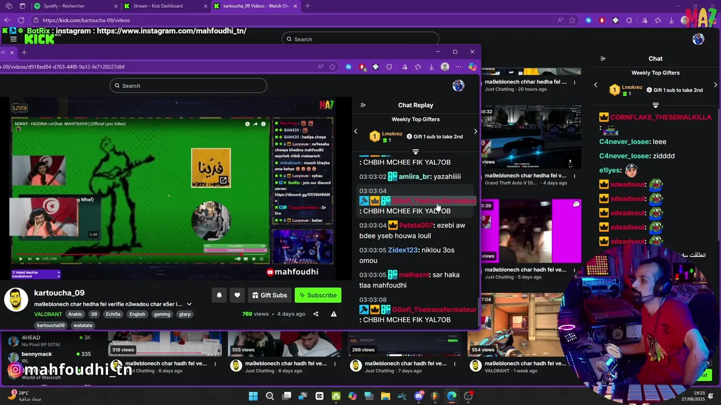This screenshot has width=721, height=405.
Task: Click the Gift Subs button
Action: [x=269, y=295]
